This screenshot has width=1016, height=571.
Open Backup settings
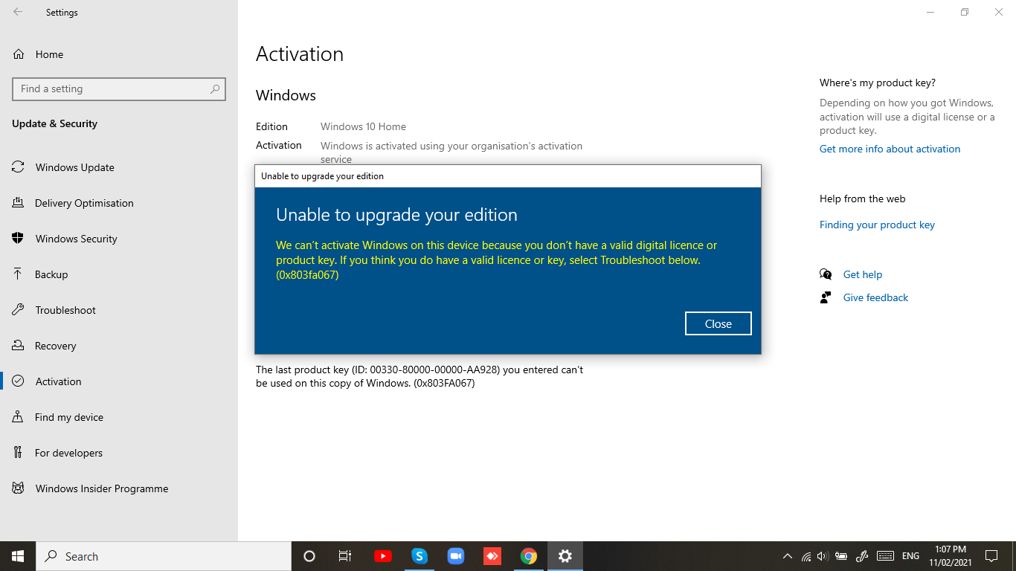[x=119, y=274]
